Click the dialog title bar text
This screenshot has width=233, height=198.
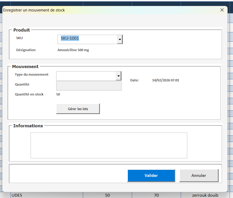[x=34, y=10]
